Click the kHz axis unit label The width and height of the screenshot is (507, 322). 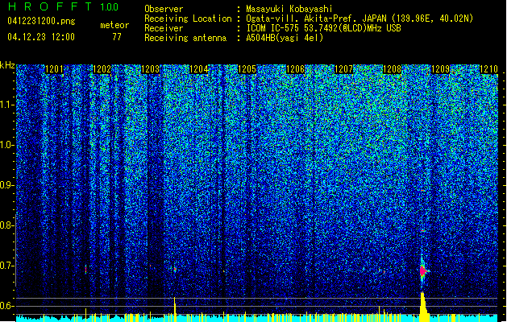(x=7, y=65)
